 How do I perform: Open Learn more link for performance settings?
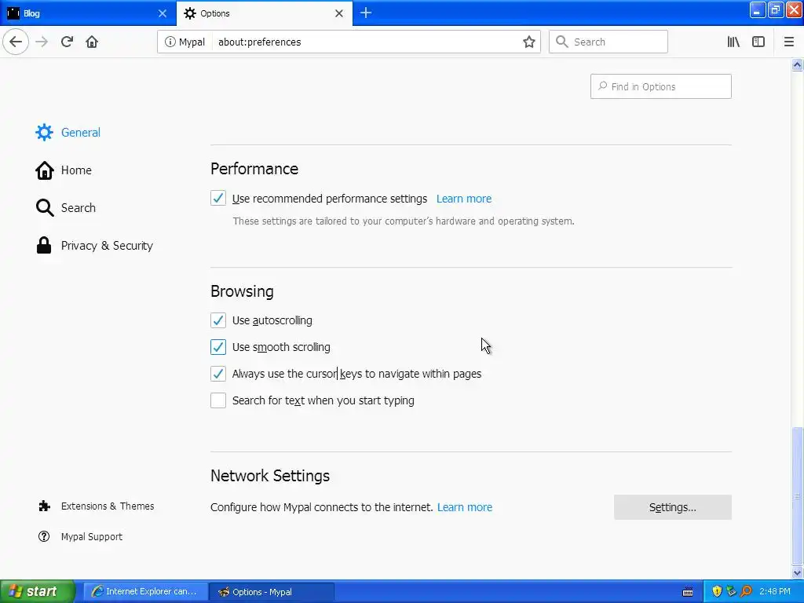pos(463,199)
